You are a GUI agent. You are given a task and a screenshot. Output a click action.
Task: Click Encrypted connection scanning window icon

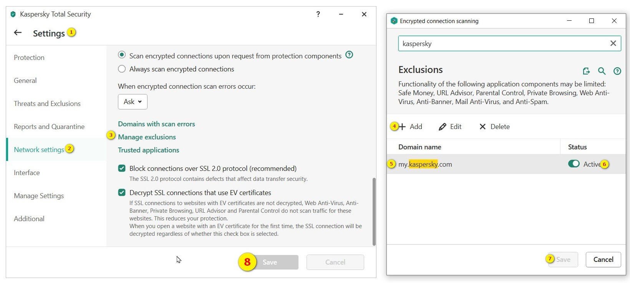[394, 21]
